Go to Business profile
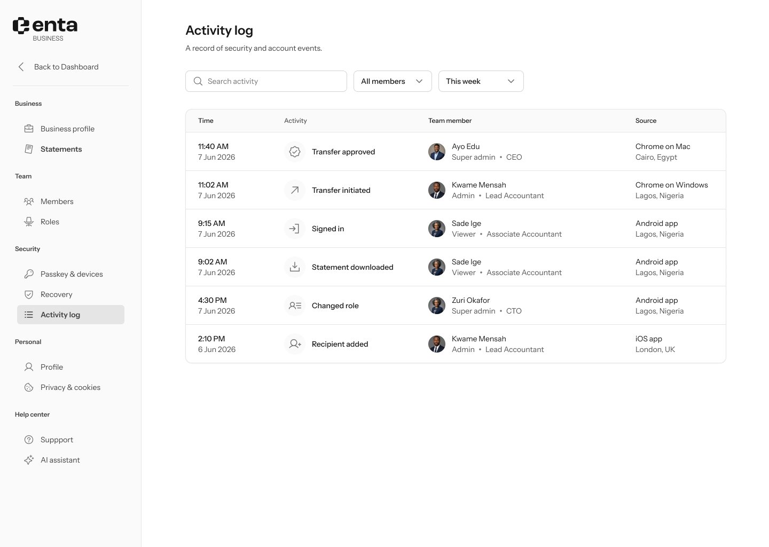This screenshot has width=769, height=547. (x=70, y=129)
